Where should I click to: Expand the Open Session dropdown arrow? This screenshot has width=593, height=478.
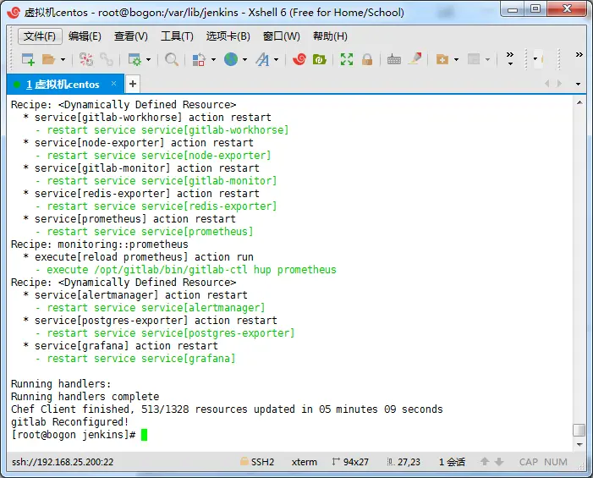pyautogui.click(x=63, y=60)
